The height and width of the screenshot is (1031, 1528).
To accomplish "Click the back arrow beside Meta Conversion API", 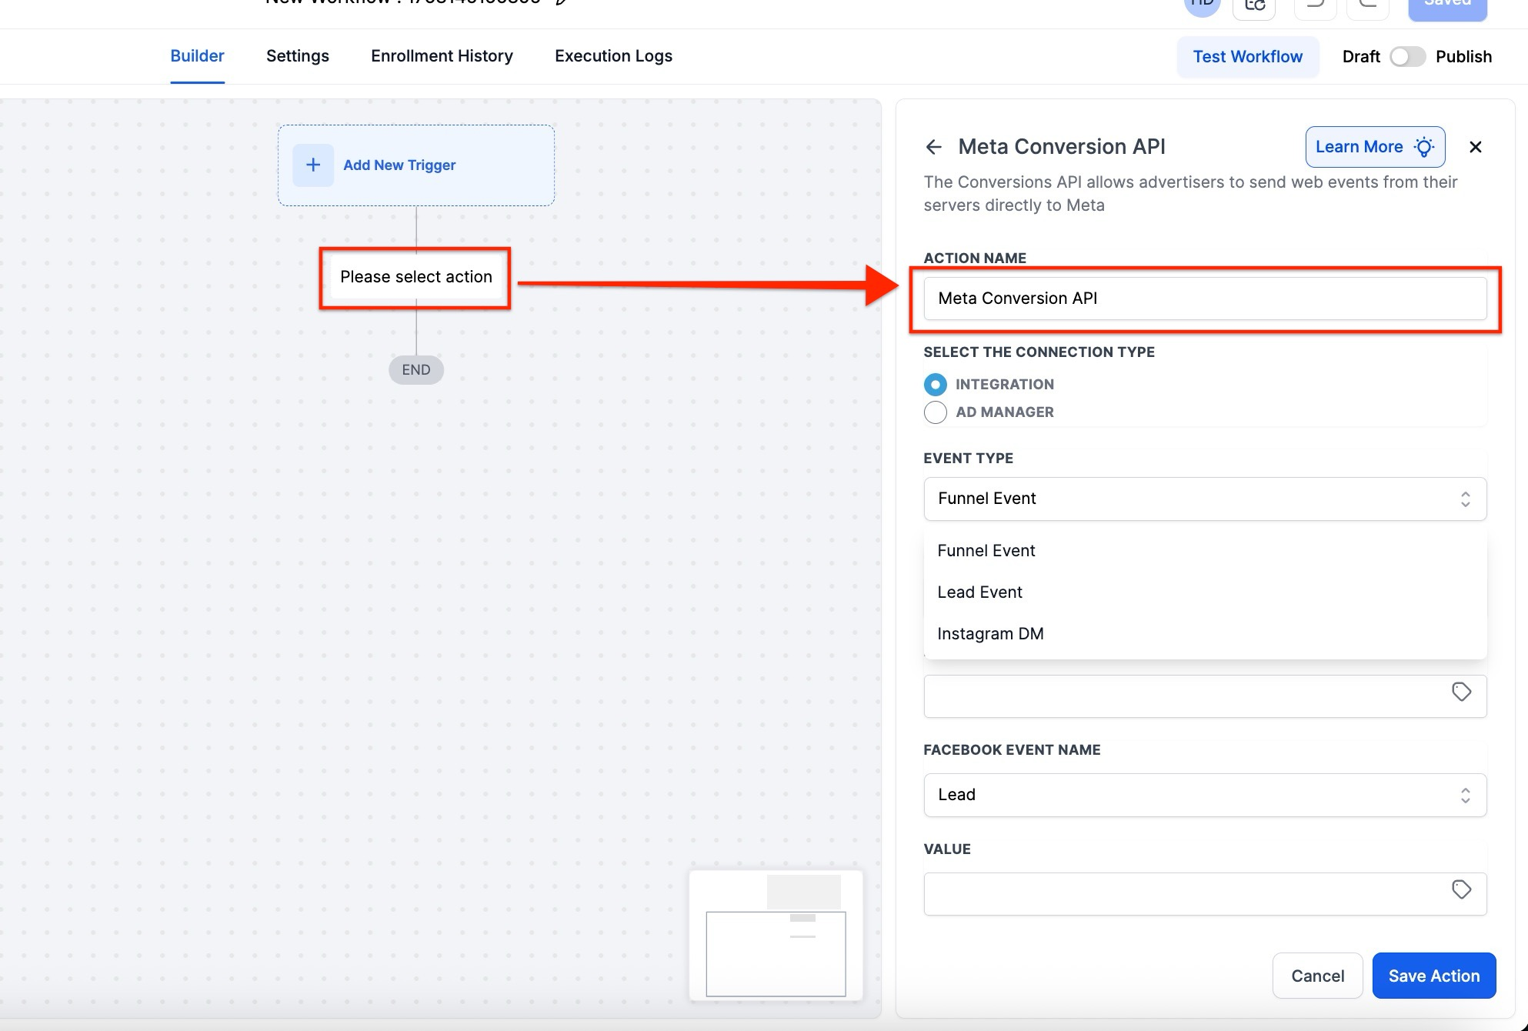I will click(x=934, y=147).
